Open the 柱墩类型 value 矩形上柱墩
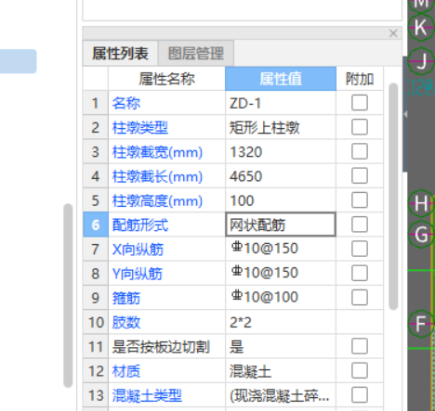435x411 pixels. pyautogui.click(x=281, y=127)
